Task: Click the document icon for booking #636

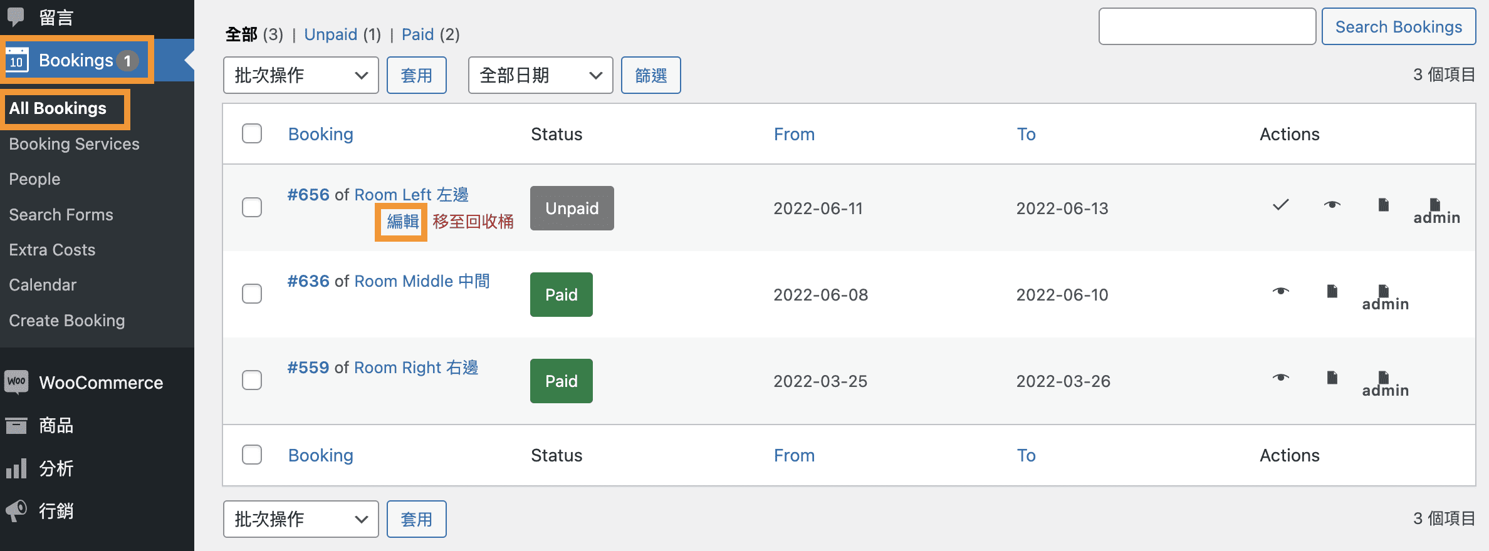Action: point(1332,291)
